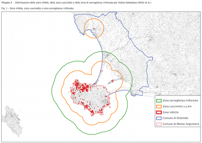The width and height of the screenshot is (202, 143).
Task: Click the 'Zona cuscinetto 2,5 km' legend label
Action: (x=177, y=106)
